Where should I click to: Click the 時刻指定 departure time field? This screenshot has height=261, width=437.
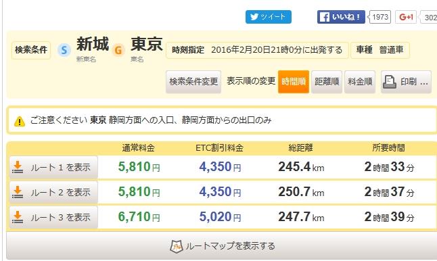pyautogui.click(x=257, y=50)
